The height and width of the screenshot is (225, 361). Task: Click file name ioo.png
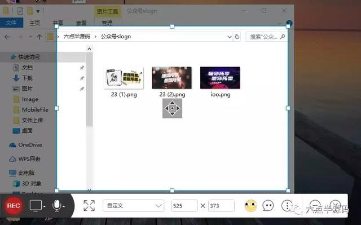pyautogui.click(x=221, y=95)
